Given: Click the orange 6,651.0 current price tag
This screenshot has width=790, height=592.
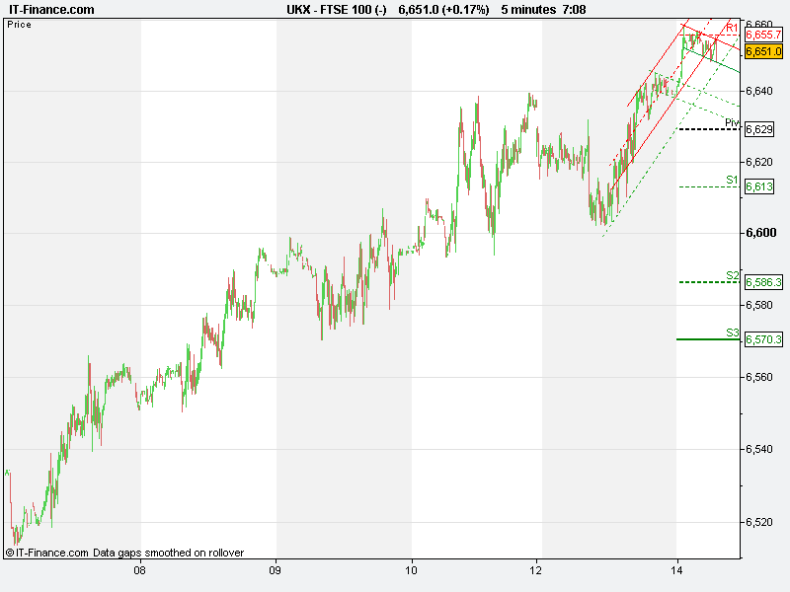Looking at the screenshot, I should tap(763, 51).
